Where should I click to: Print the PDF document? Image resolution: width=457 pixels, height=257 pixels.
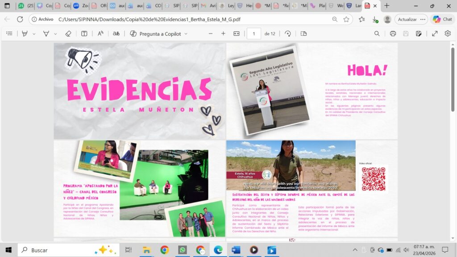pyautogui.click(x=393, y=33)
